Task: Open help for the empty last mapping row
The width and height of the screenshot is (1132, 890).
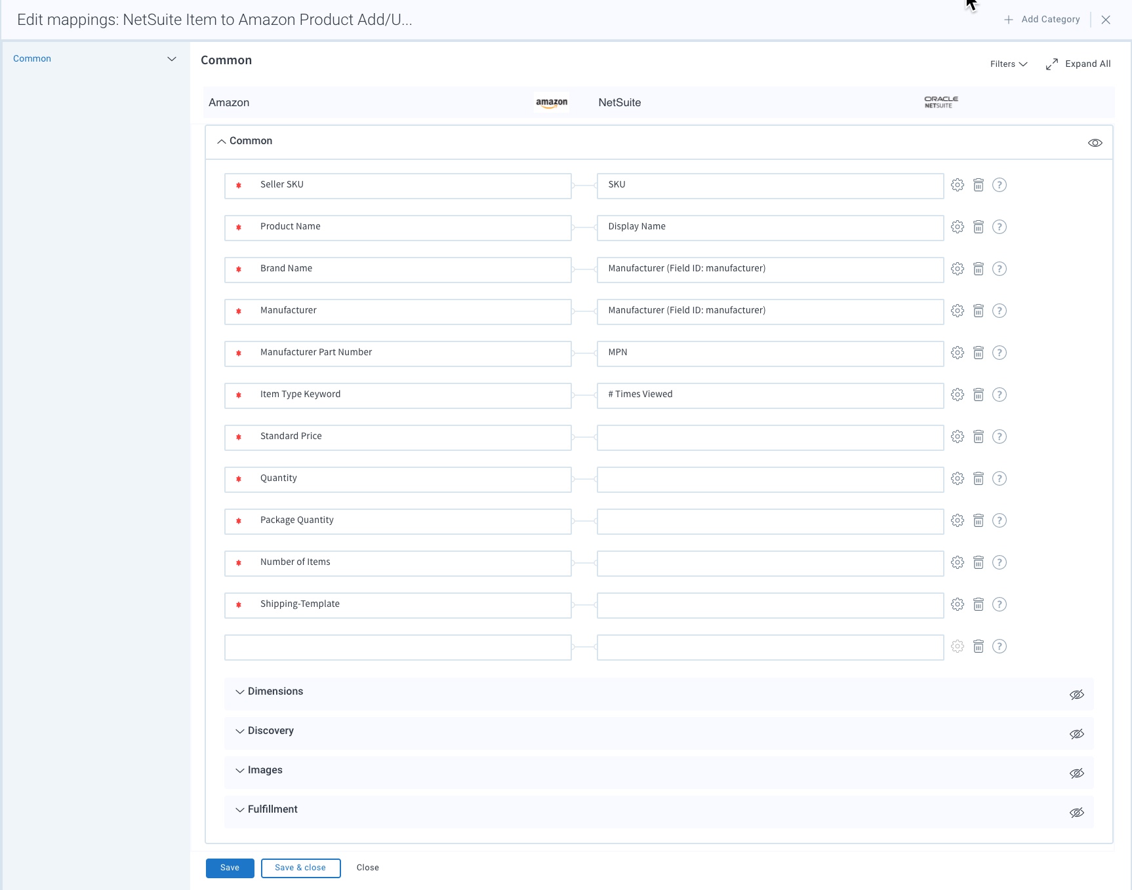Action: (x=1000, y=646)
